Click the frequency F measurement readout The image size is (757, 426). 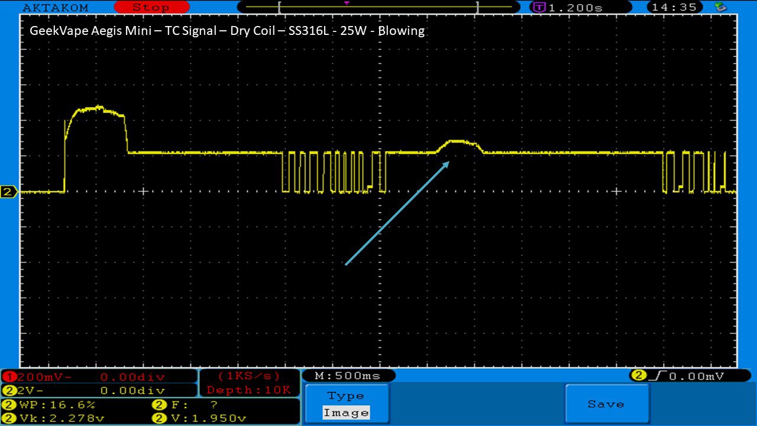(x=186, y=405)
